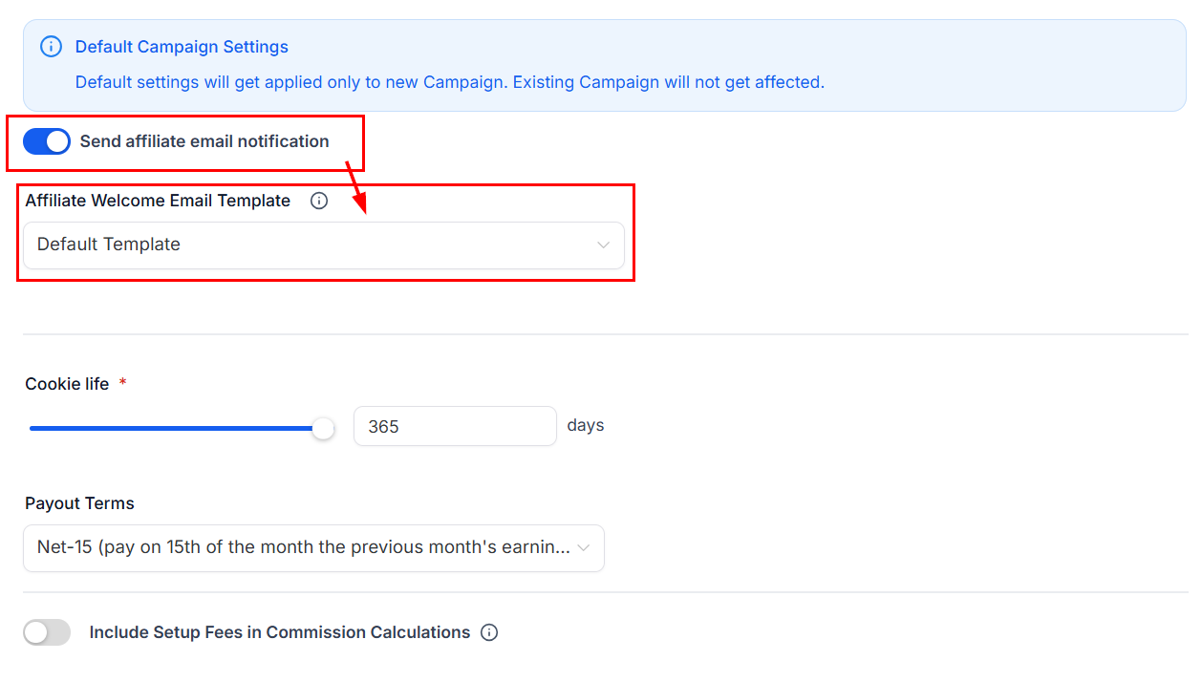The height and width of the screenshot is (682, 1202).
Task: Click the Cookie life field label
Action: pyautogui.click(x=67, y=384)
